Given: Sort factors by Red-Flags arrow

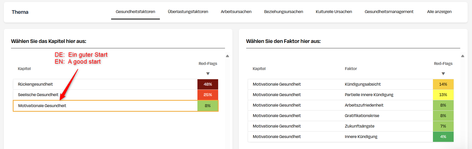Looking at the screenshot, I should [443, 74].
